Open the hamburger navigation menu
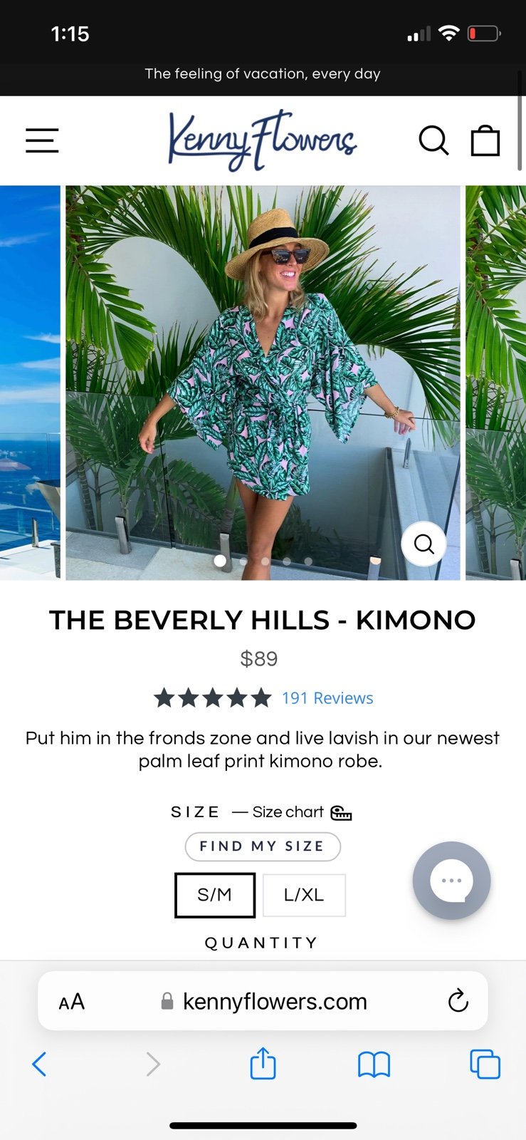526x1140 pixels. coord(42,140)
